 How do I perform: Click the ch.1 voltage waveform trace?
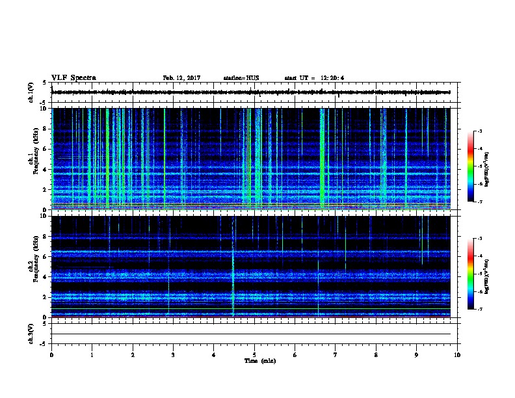251,92
